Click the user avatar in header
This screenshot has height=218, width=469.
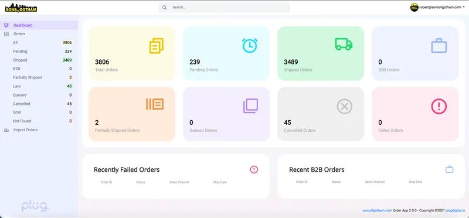coord(414,7)
